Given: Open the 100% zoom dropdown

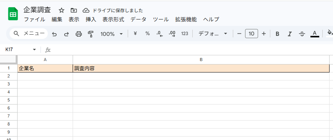Looking at the screenshot, I should pos(112,34).
